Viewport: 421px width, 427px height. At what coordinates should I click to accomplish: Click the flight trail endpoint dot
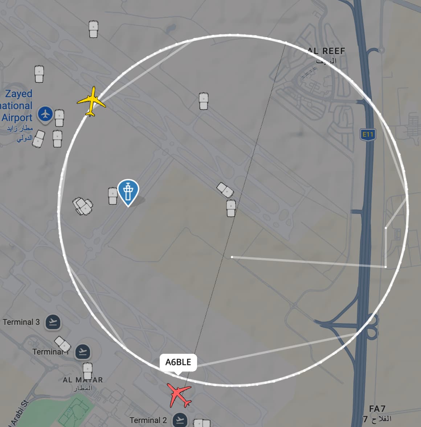pyautogui.click(x=232, y=257)
